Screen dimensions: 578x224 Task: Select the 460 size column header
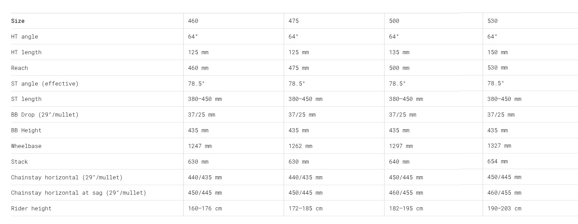coord(193,21)
